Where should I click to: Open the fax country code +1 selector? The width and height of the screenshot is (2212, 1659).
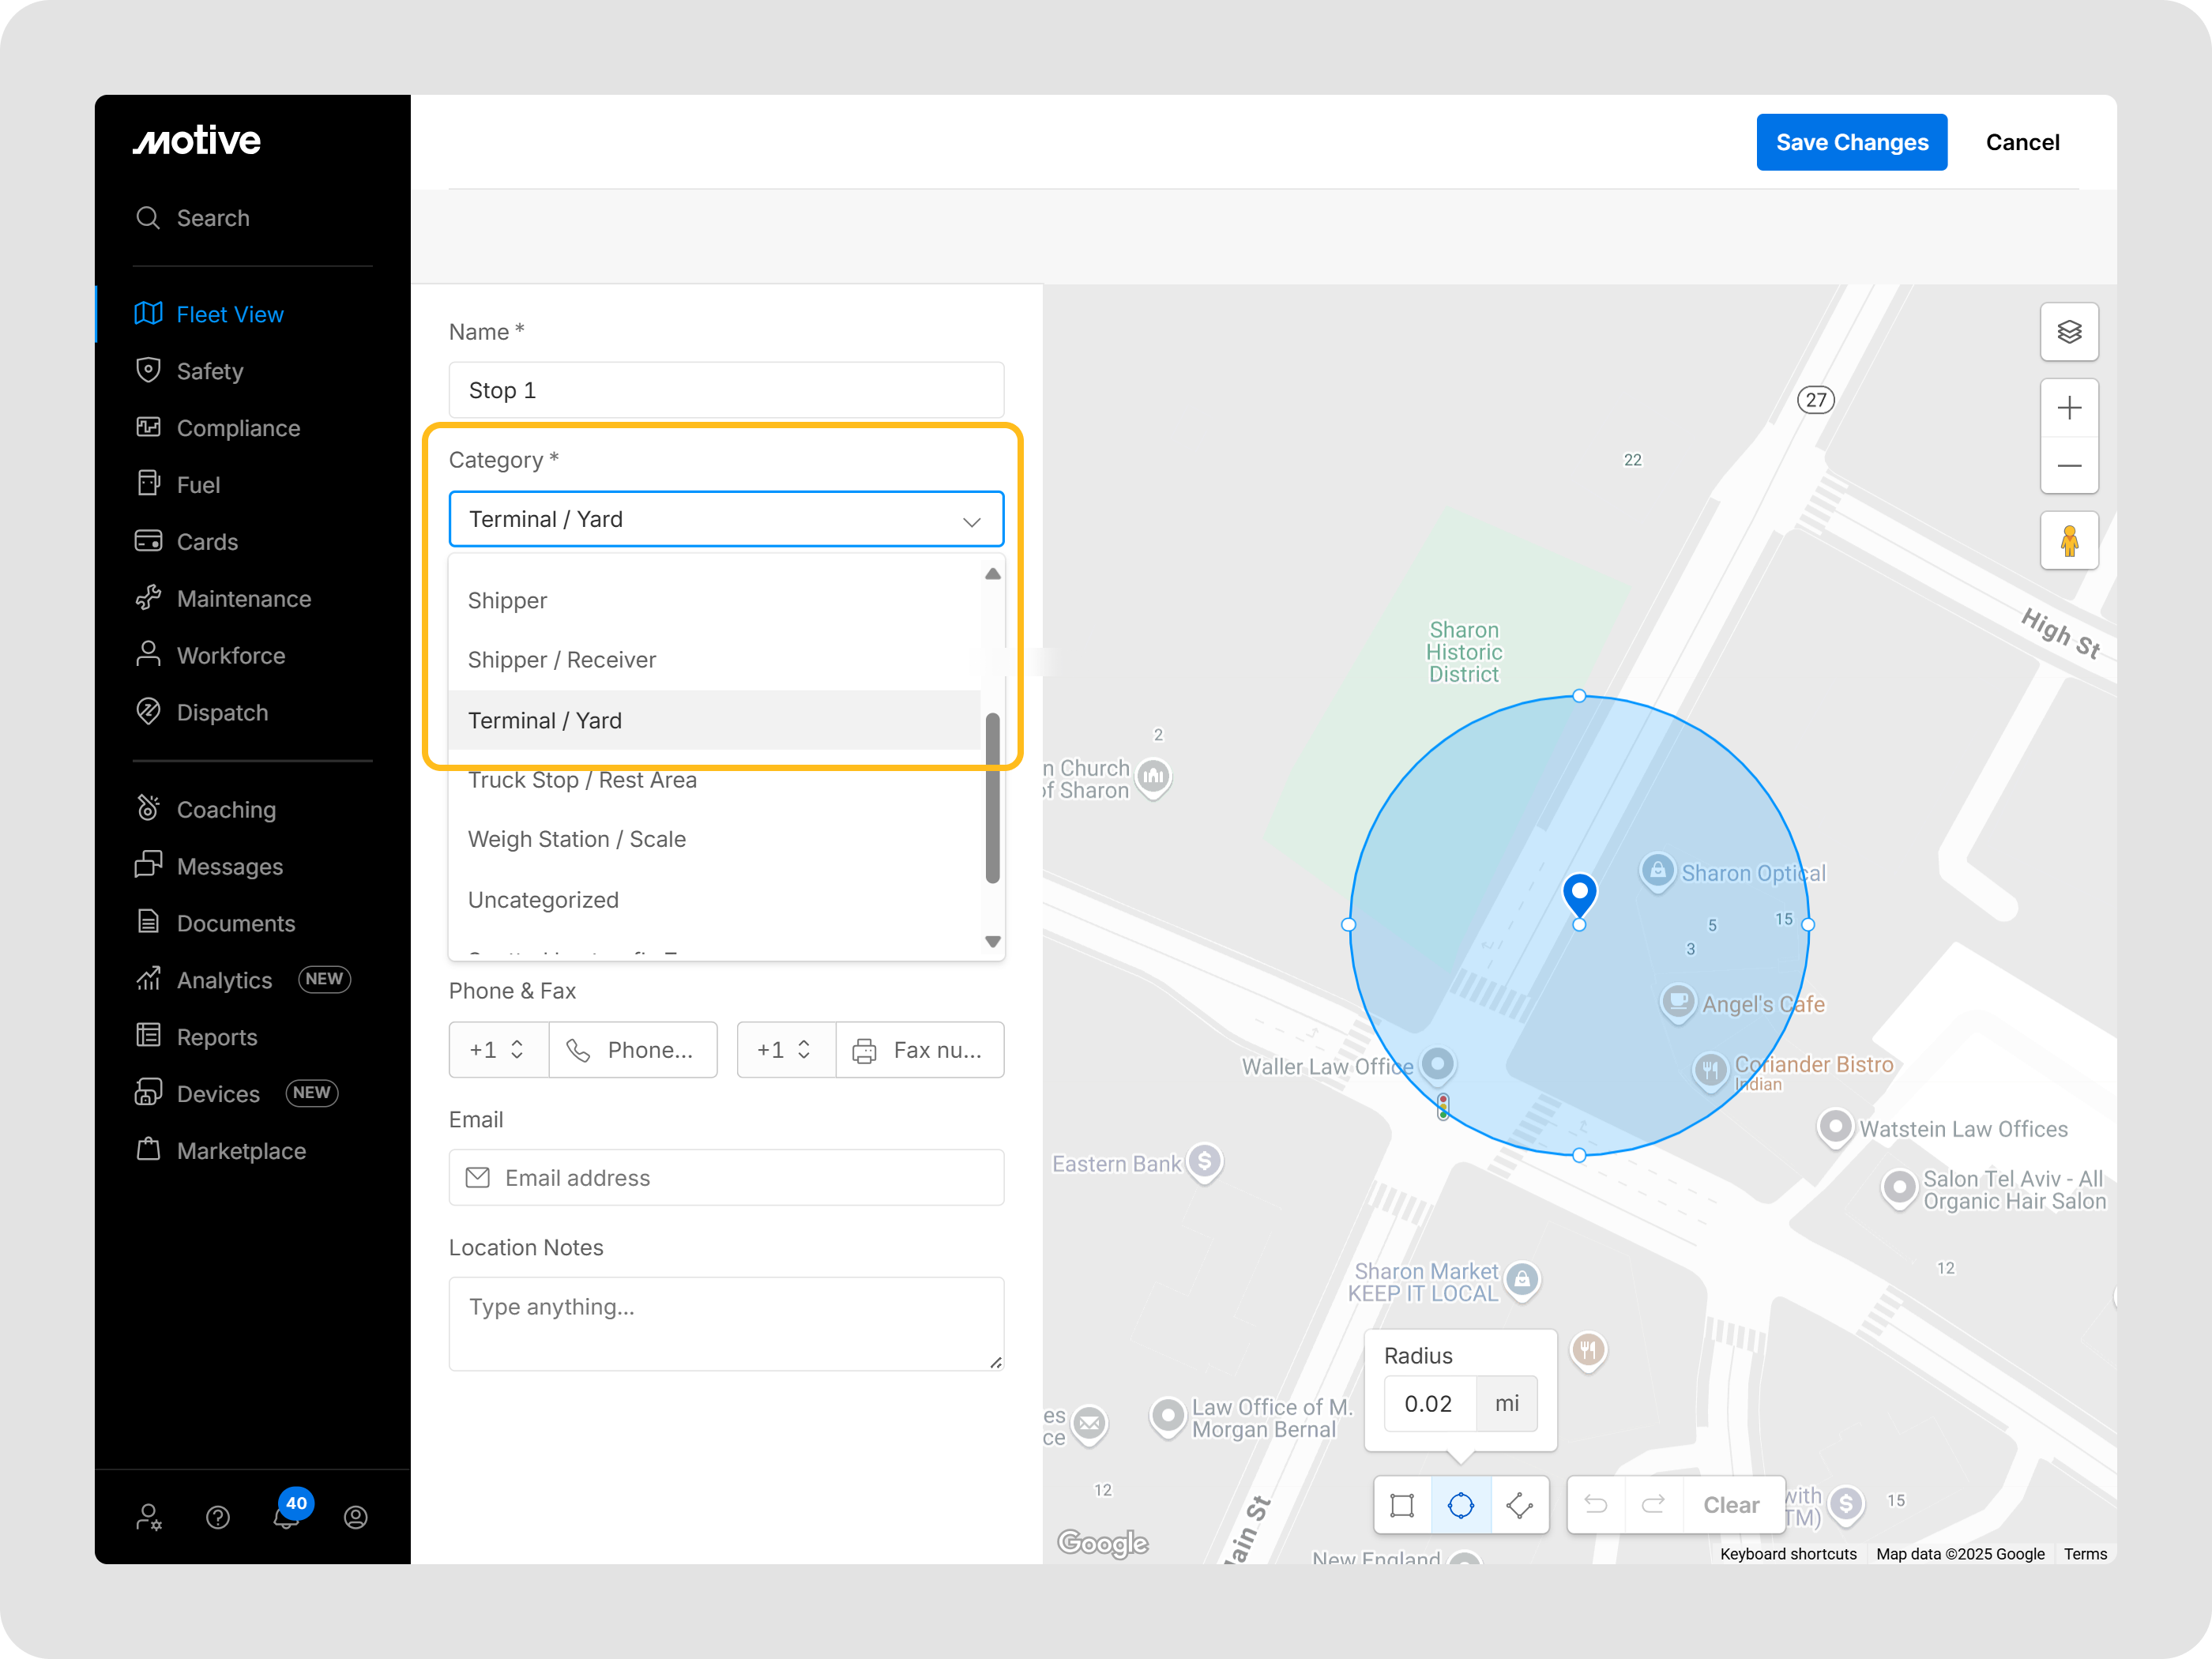(x=785, y=1049)
